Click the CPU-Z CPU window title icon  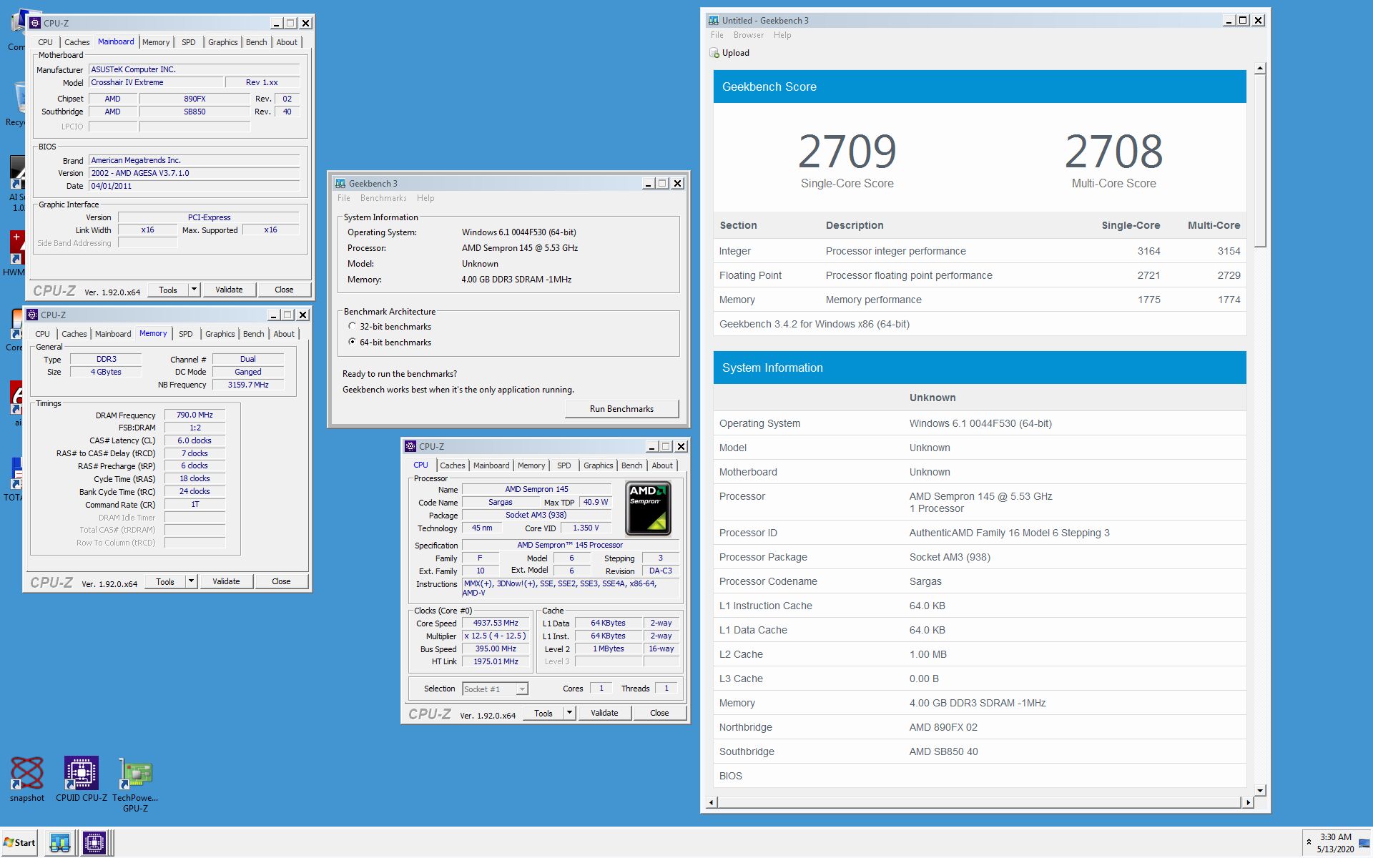point(410,446)
